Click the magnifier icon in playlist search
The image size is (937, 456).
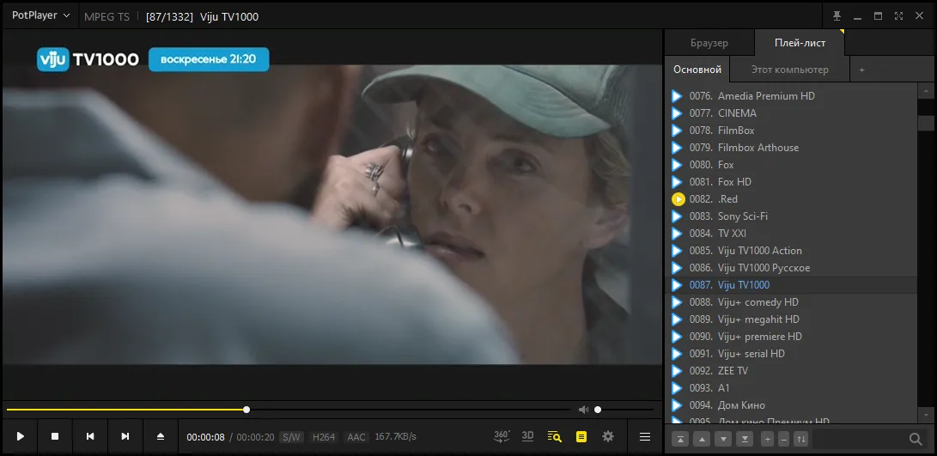coord(916,440)
